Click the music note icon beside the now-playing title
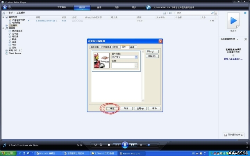The height and width of the screenshot is (156, 250). point(4,145)
